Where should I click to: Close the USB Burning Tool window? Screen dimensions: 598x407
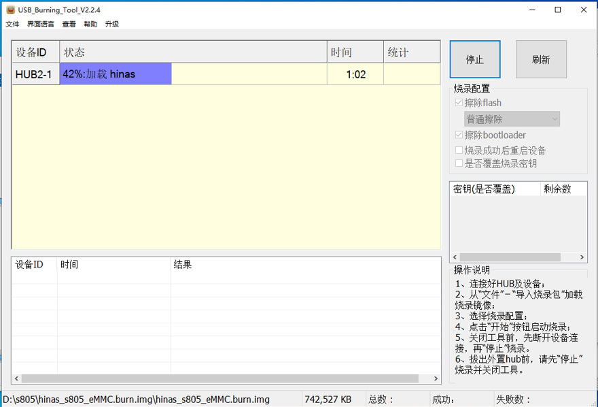click(583, 10)
